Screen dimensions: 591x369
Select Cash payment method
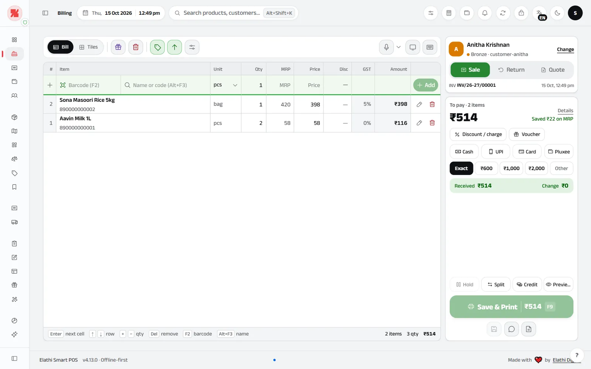464,152
